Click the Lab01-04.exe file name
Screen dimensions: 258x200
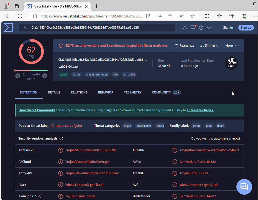coord(68,67)
